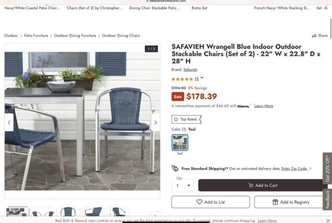Show next product image with right arrow
This screenshot has height=223, width=332.
(x=156, y=123)
